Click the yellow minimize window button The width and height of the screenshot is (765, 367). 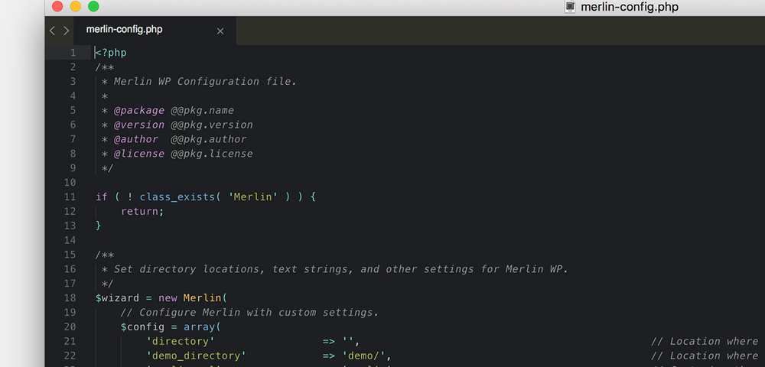pos(76,6)
